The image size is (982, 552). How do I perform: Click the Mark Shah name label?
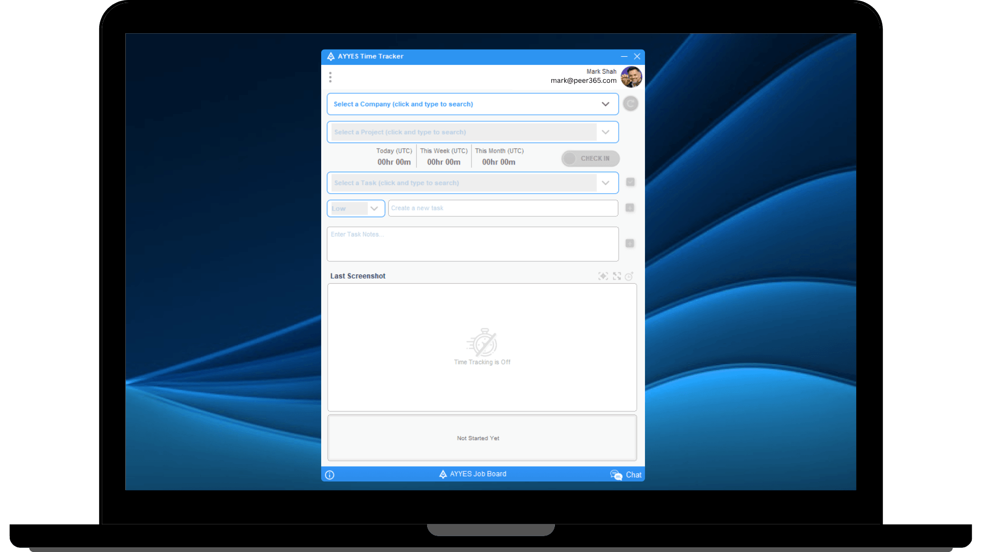coord(601,72)
